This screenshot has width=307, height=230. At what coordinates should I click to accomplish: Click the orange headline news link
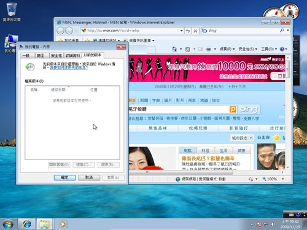pos(208,158)
